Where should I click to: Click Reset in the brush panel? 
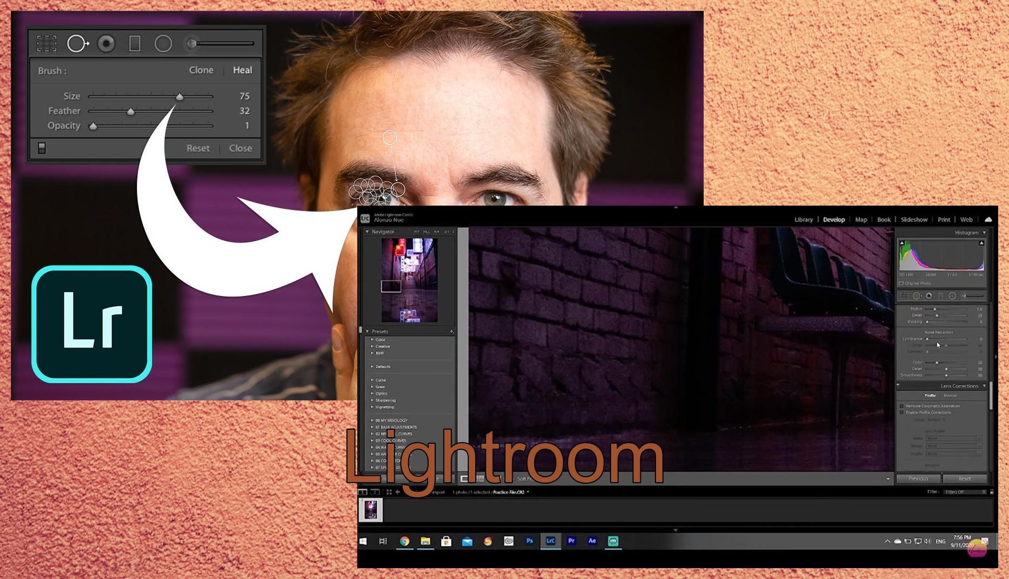[x=198, y=148]
